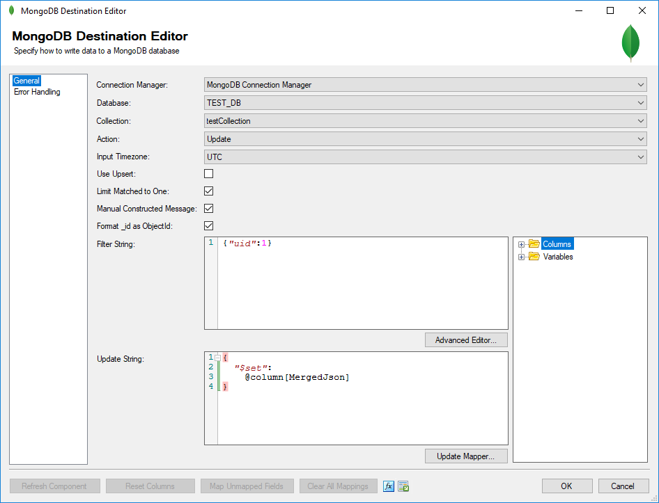Switch to the Error Handling page
This screenshot has height=503, width=659.
(x=37, y=92)
